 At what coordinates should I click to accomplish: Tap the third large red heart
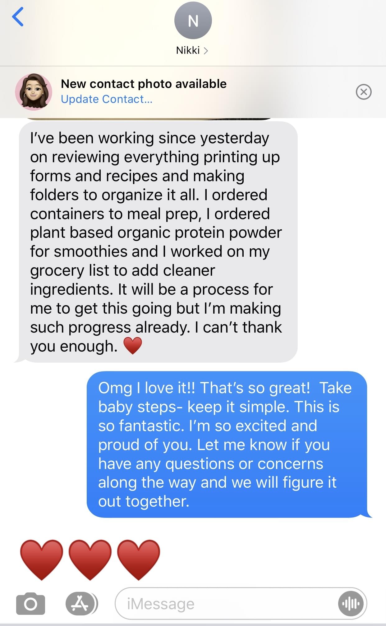coord(139,559)
